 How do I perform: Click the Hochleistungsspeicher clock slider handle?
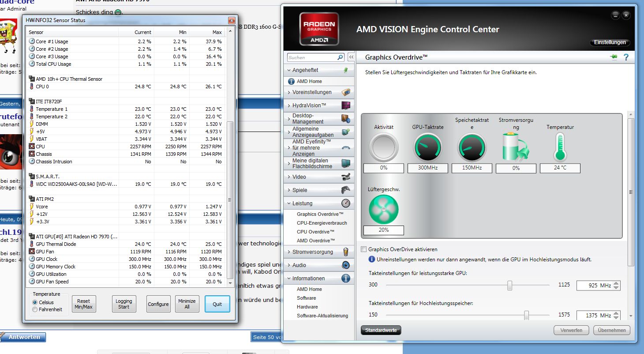[527, 315]
